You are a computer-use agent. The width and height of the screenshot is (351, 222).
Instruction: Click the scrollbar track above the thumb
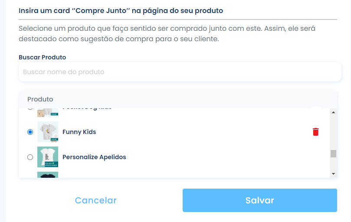333,132
